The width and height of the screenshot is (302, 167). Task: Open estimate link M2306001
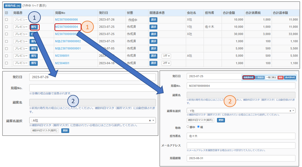pos(62,56)
